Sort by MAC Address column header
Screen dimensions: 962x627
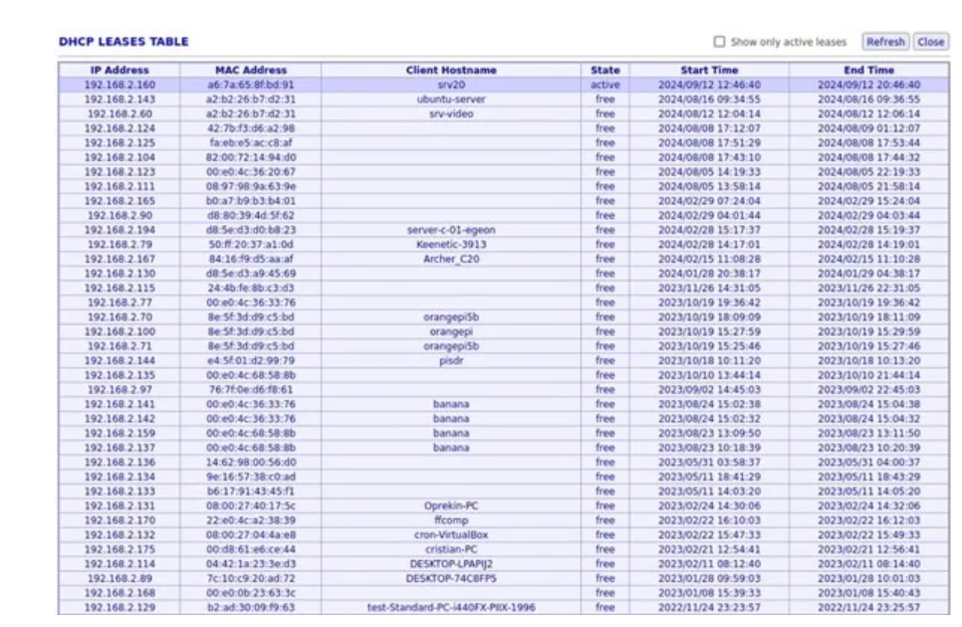pyautogui.click(x=251, y=71)
